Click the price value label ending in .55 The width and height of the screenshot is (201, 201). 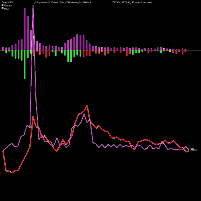point(194,150)
